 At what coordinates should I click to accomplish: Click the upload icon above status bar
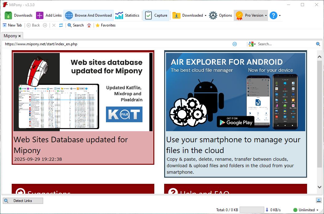[x=318, y=200]
